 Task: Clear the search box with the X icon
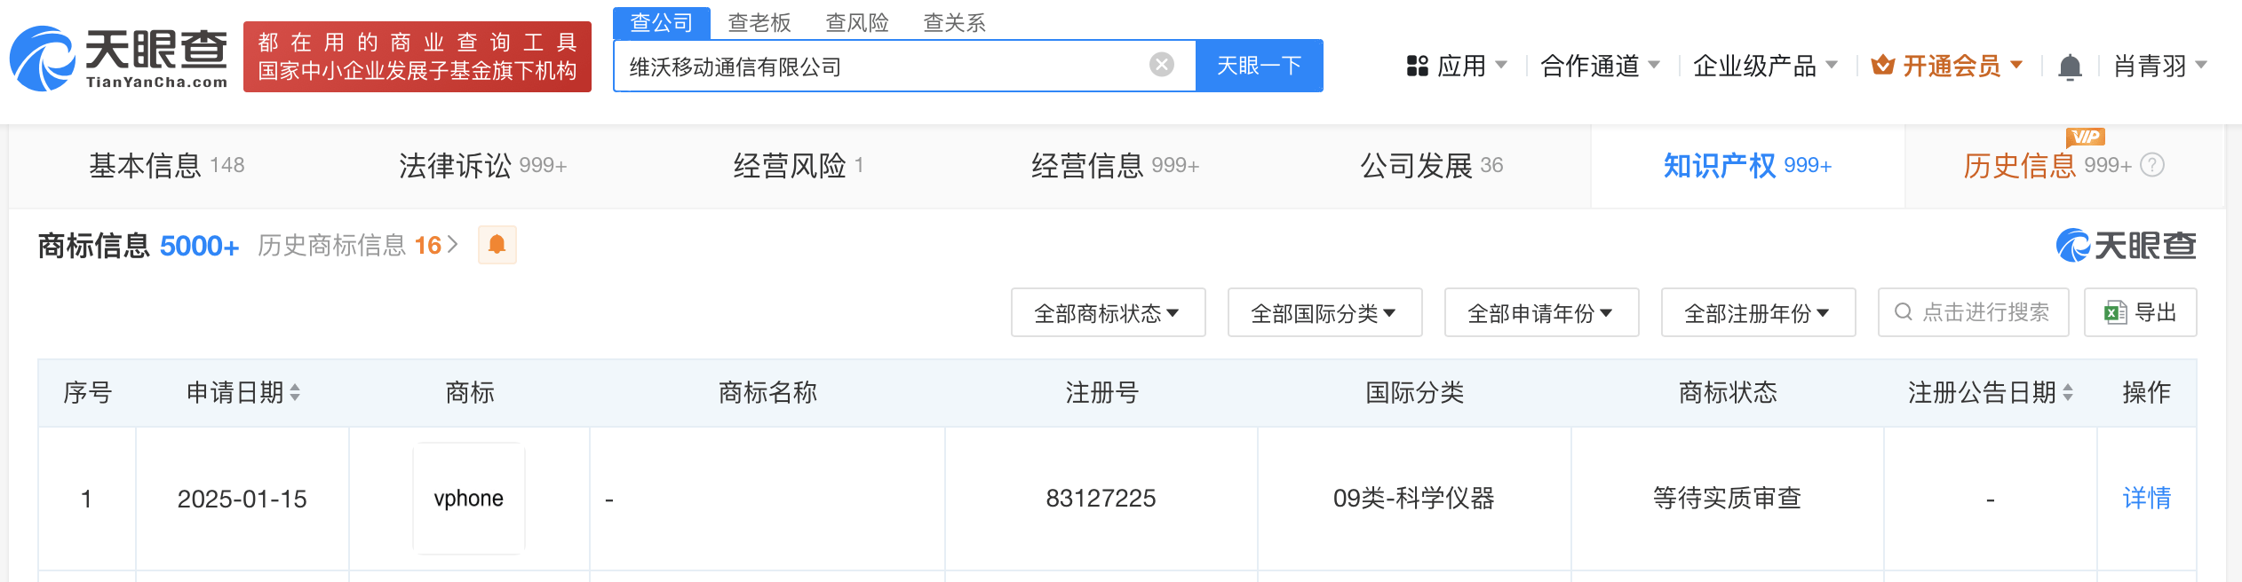(x=1161, y=65)
